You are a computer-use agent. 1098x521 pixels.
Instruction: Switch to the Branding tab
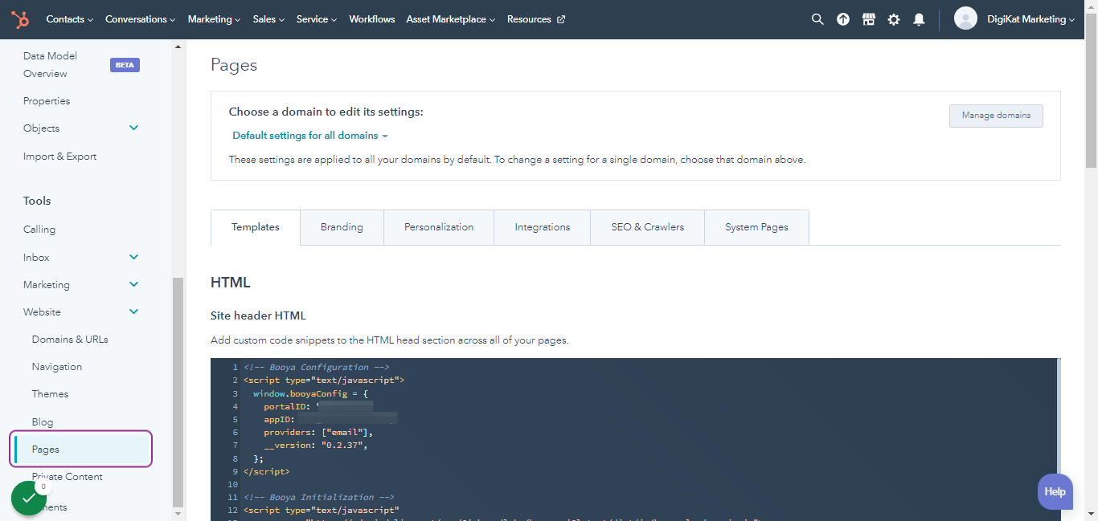point(342,227)
